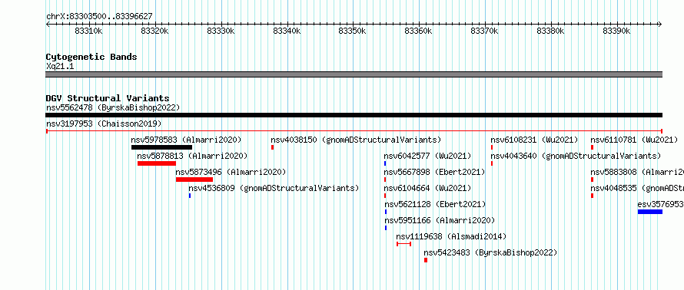Click the blue mark under nsv5951166
684x290 pixels.
coord(386,228)
